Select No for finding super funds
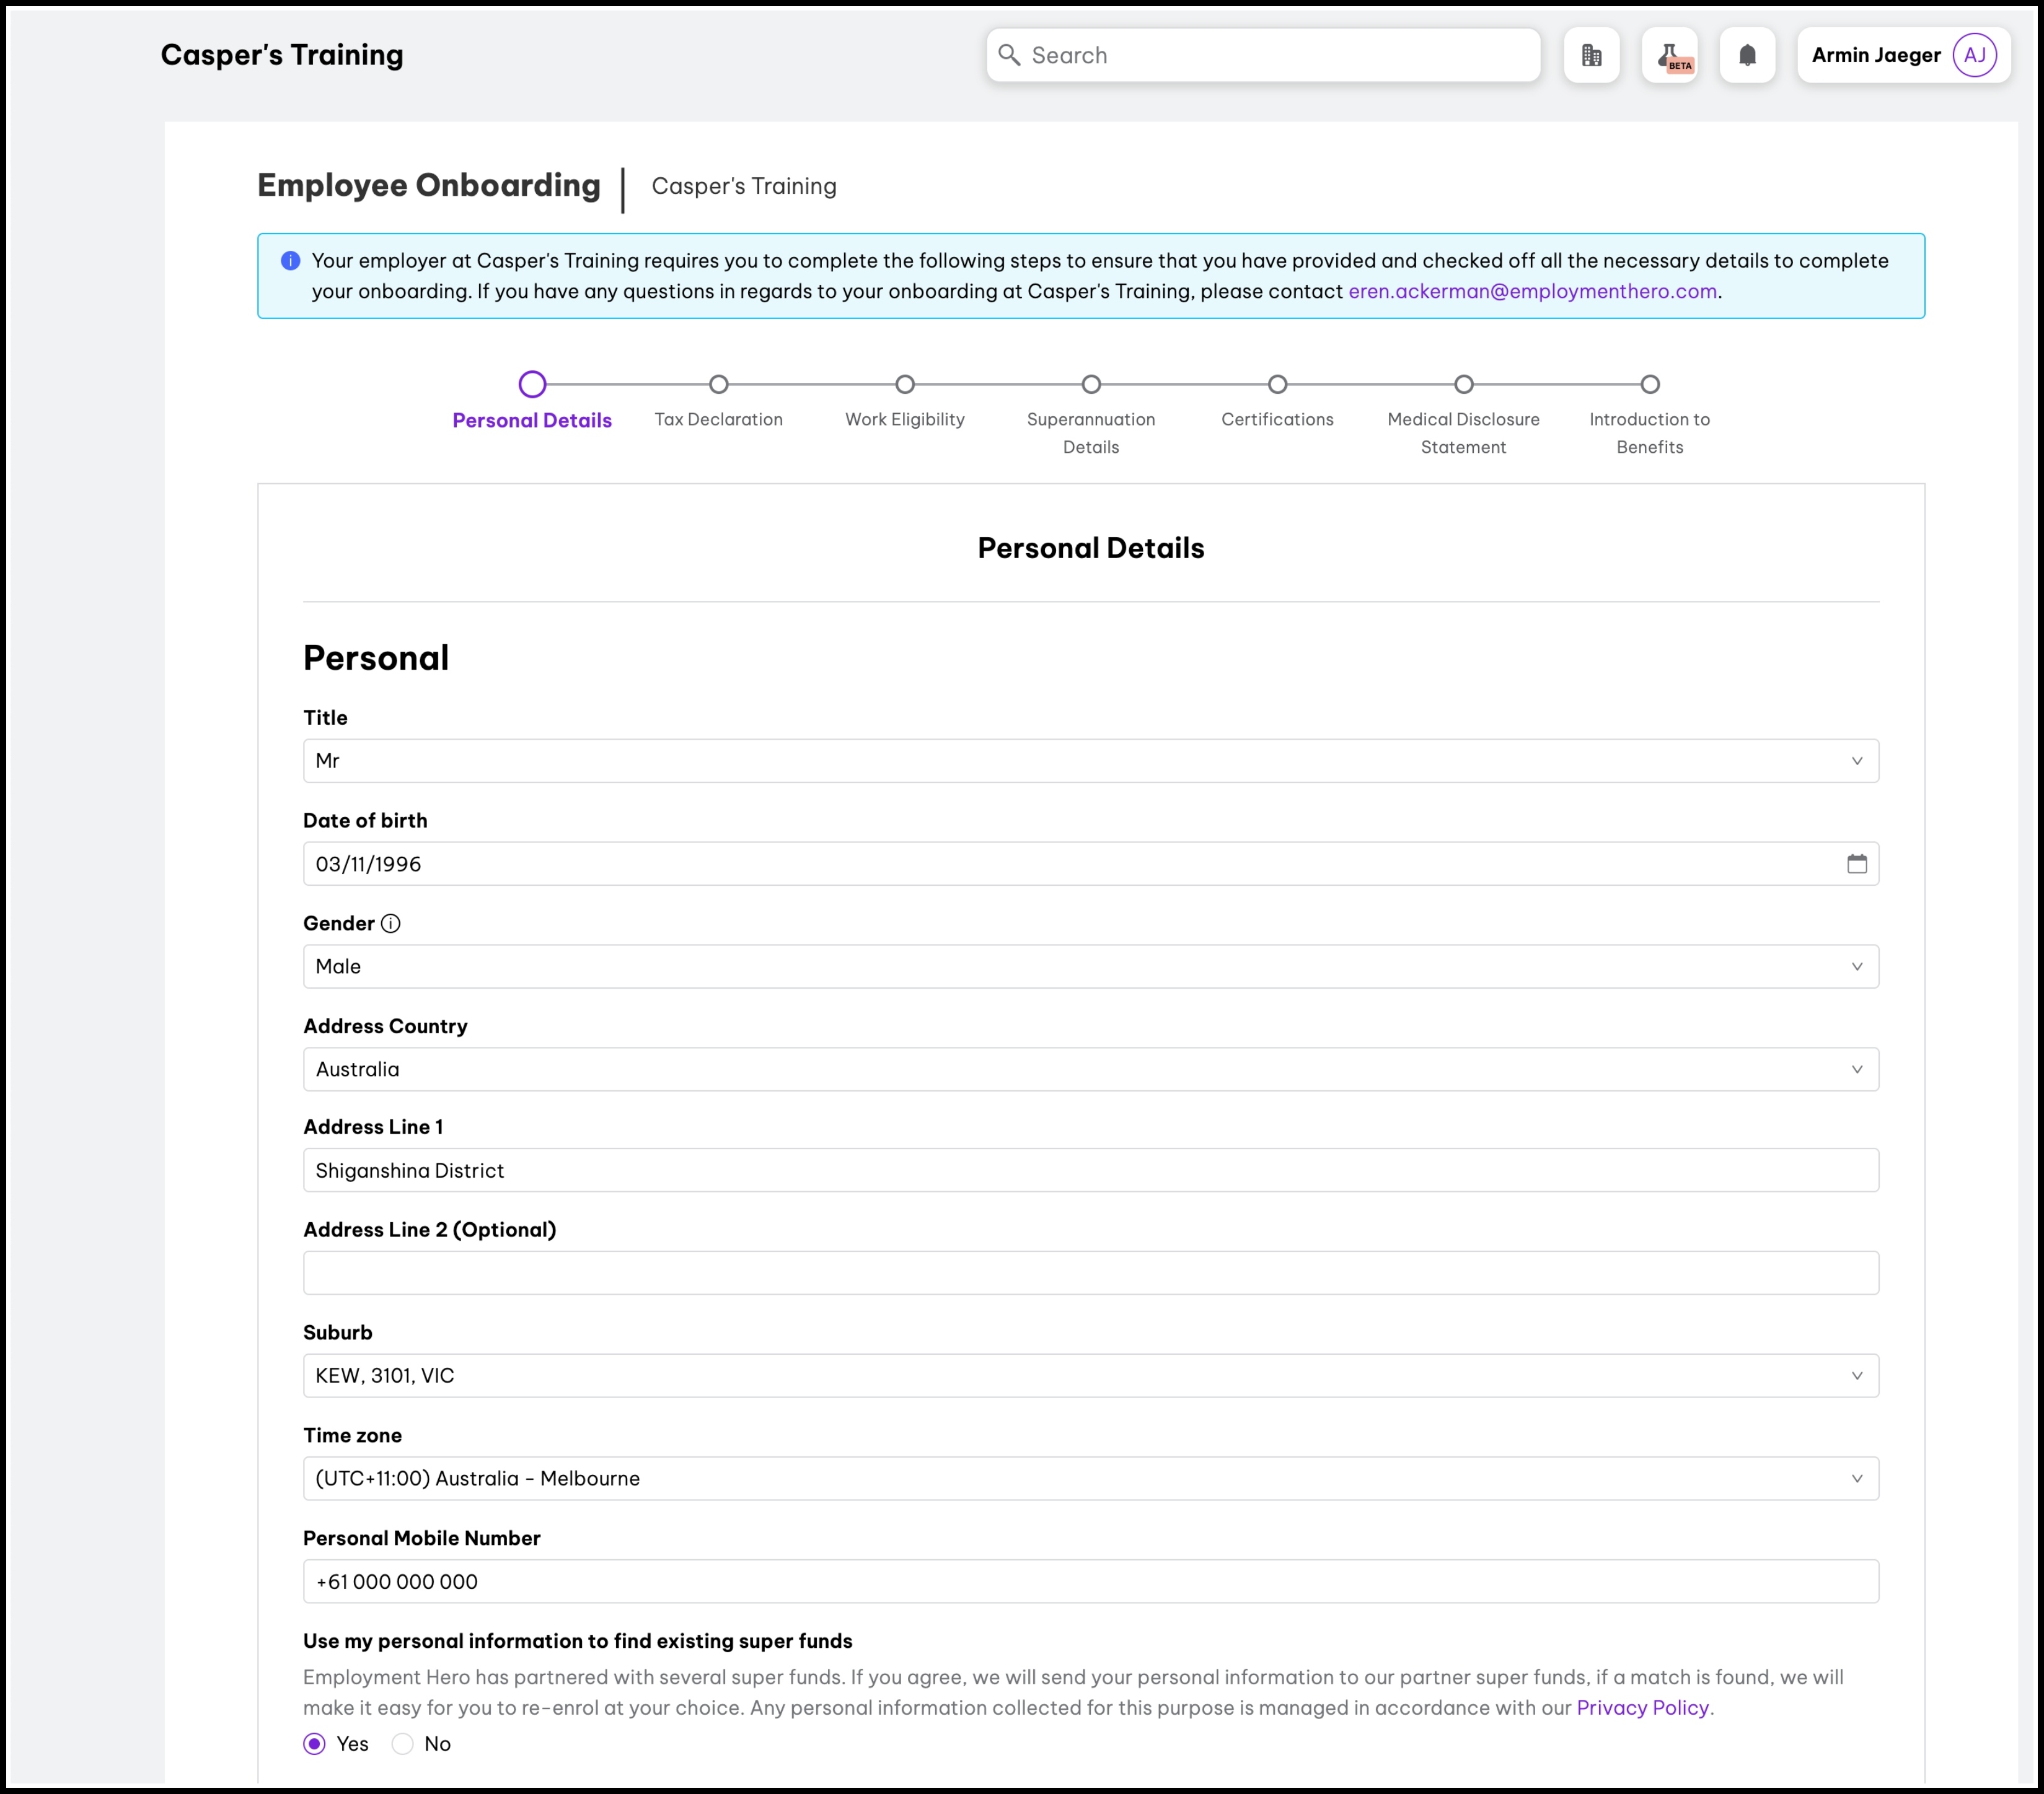The height and width of the screenshot is (1794, 2044). pyautogui.click(x=403, y=1744)
